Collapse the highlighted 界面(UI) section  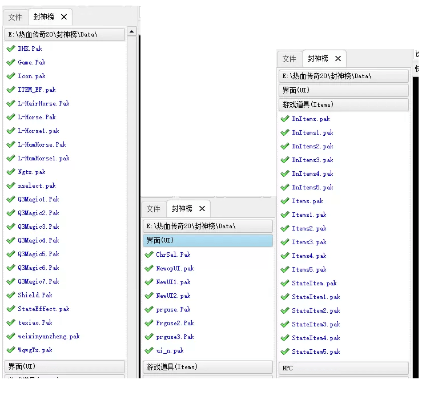(207, 240)
